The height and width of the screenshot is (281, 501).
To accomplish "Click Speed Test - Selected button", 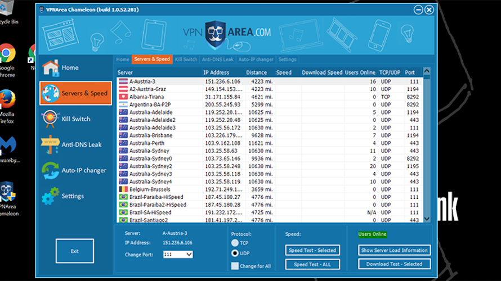I will tap(312, 251).
